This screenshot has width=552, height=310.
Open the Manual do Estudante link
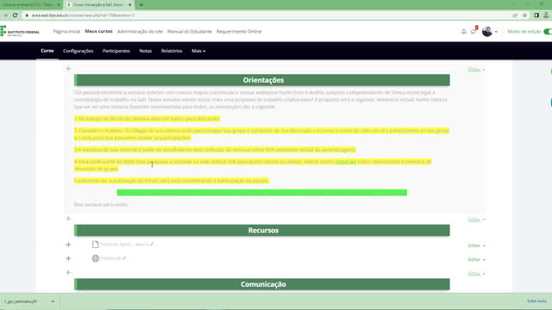(190, 32)
